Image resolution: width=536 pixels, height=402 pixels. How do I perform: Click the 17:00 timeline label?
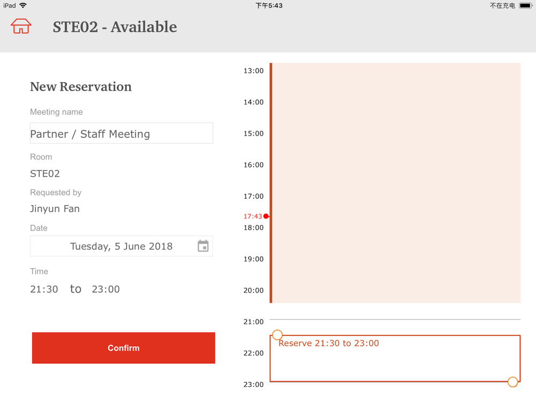(254, 196)
